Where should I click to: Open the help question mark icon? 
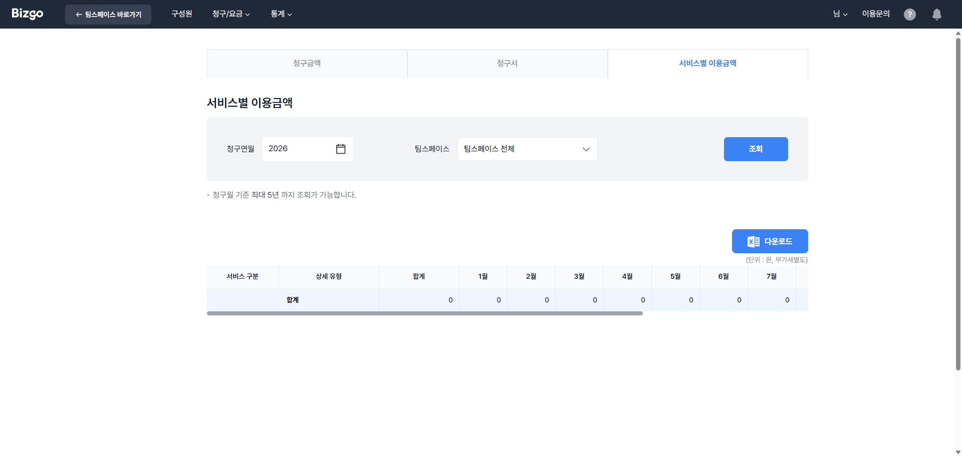909,15
